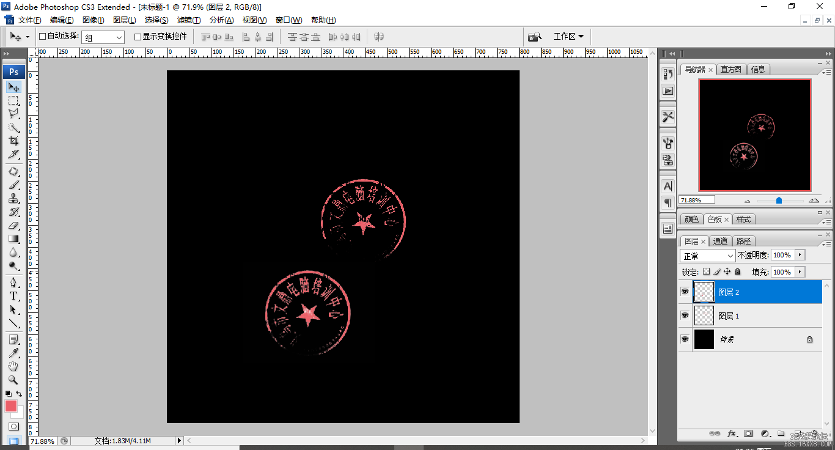Toggle lock all padlock icon
Viewport: 835px width, 450px height.
[738, 271]
